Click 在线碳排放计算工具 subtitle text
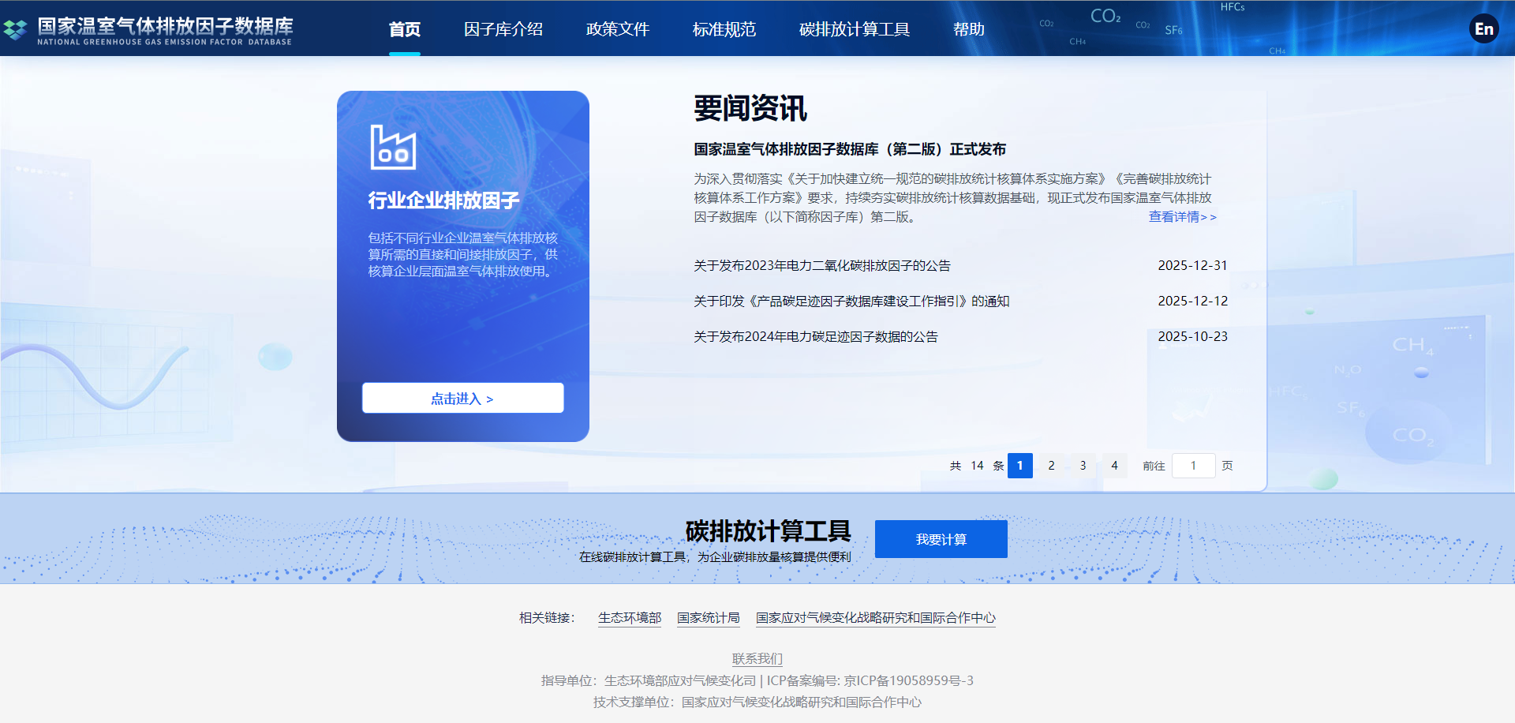This screenshot has height=723, width=1515. click(x=715, y=556)
